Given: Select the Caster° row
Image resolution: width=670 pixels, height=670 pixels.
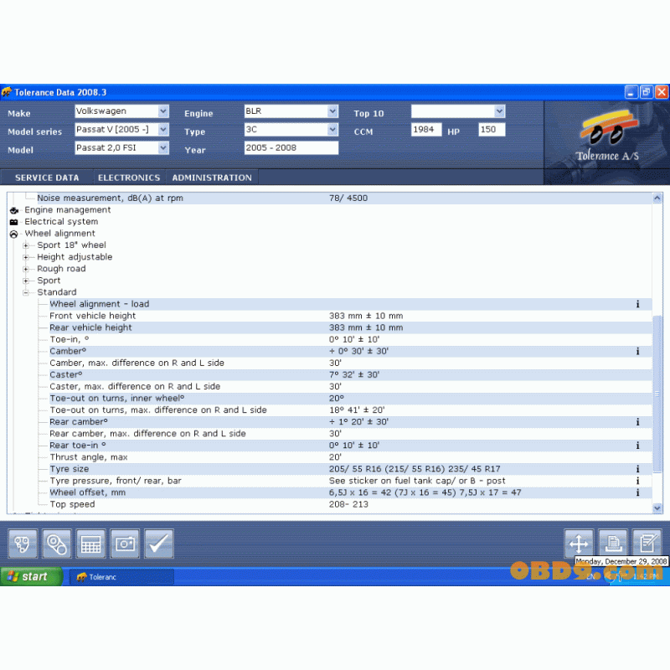Looking at the screenshot, I should 350,374.
